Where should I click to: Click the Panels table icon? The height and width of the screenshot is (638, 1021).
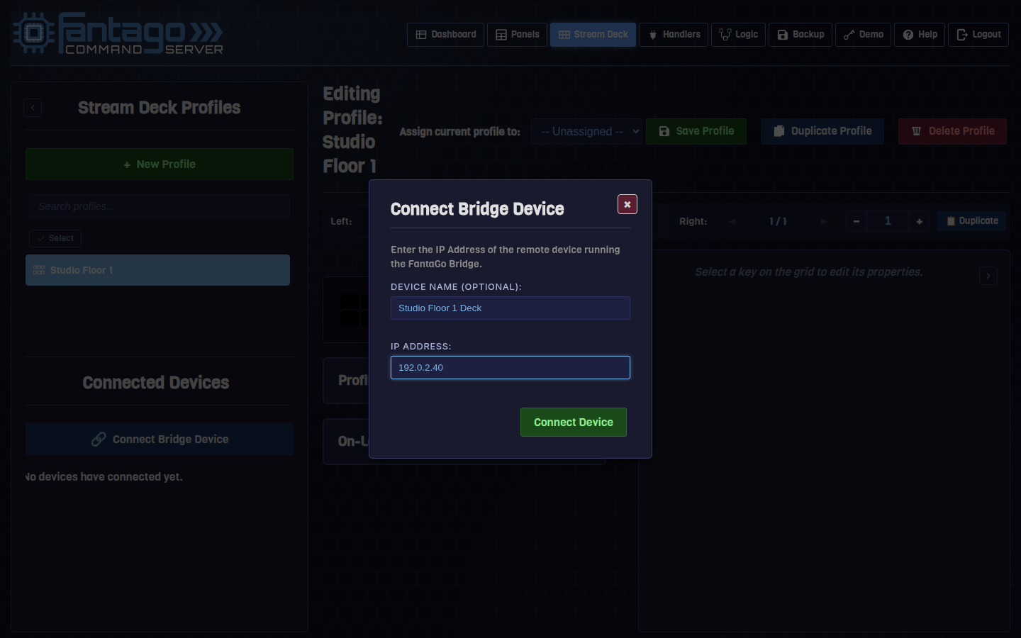(501, 35)
